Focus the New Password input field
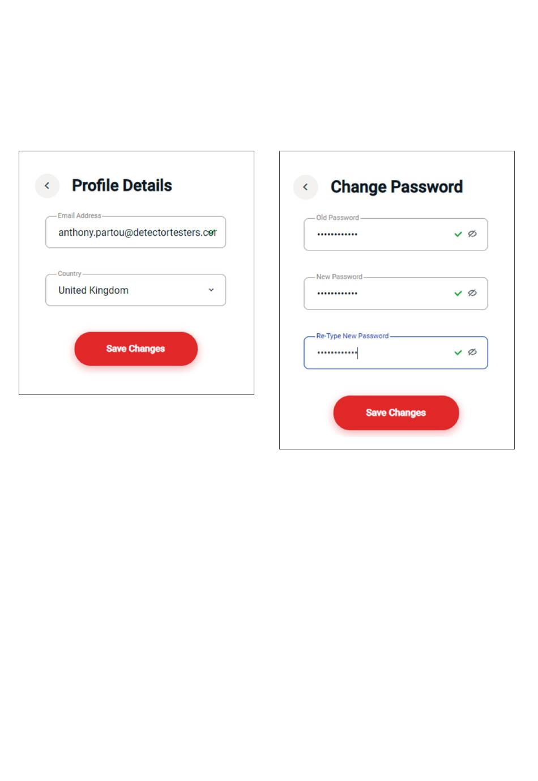The height and width of the screenshot is (781, 538). point(396,294)
